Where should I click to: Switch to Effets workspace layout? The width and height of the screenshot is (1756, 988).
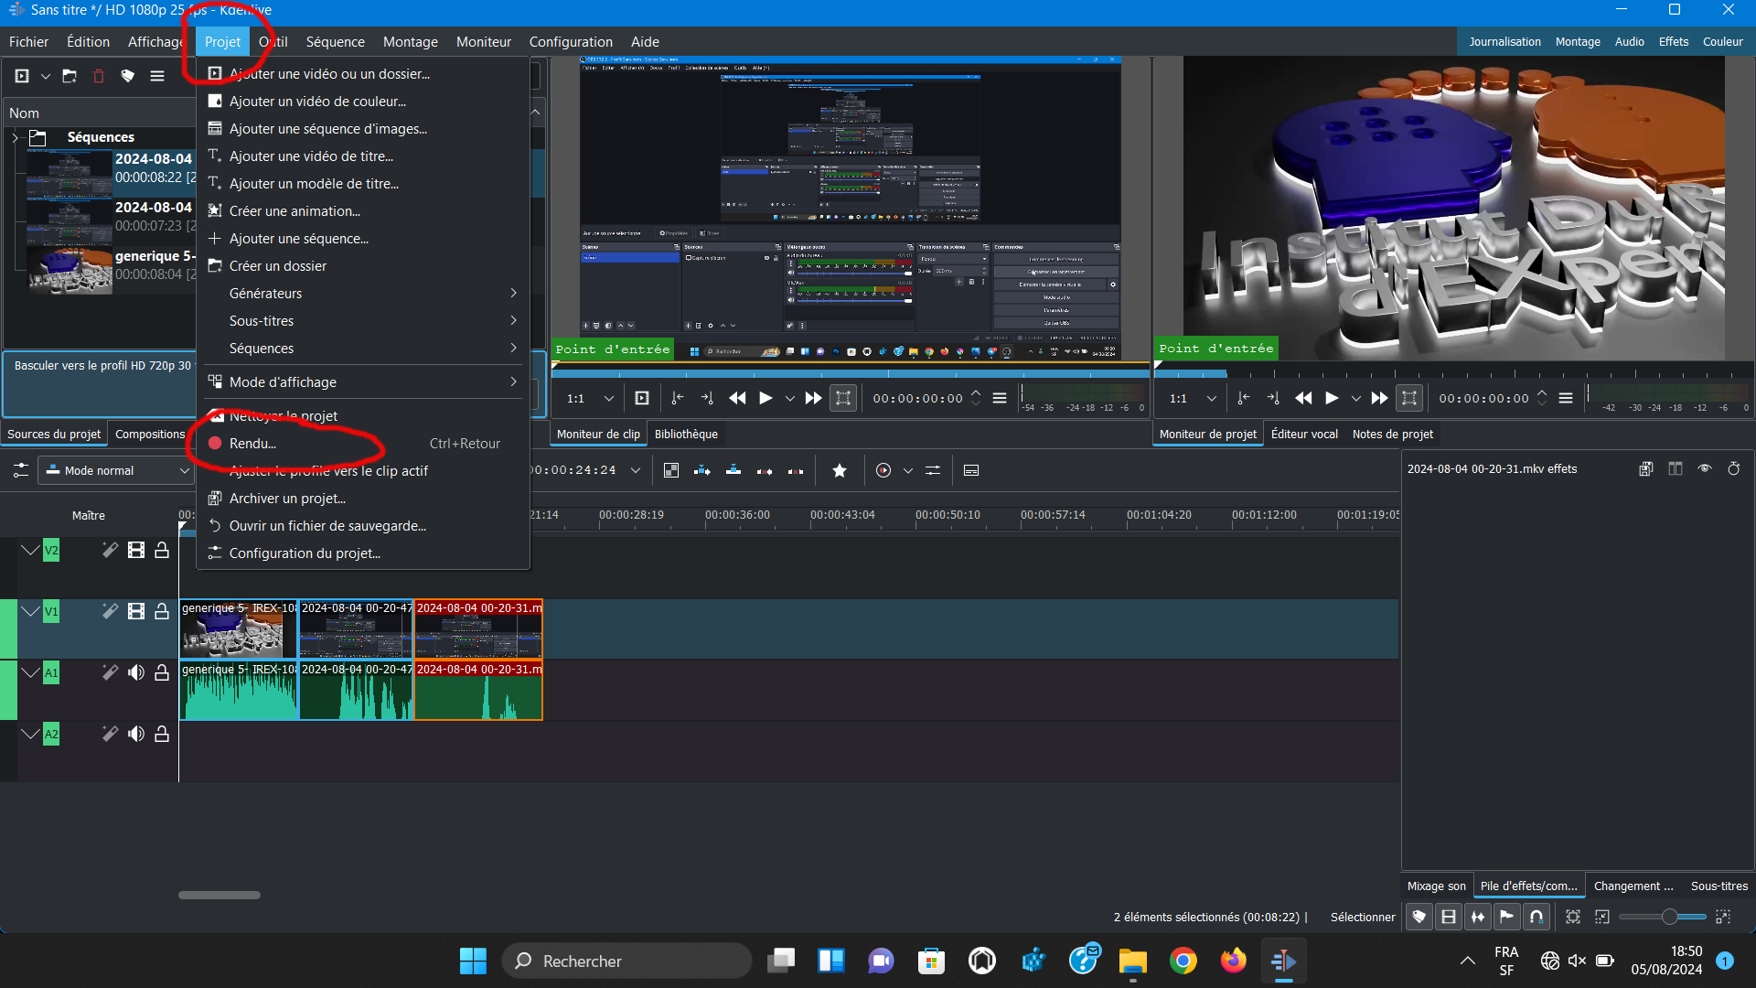(x=1674, y=41)
